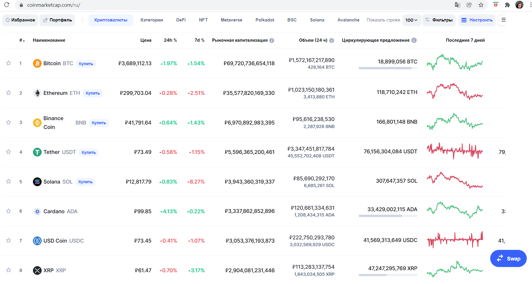Sort by Объем (24 ч) header

[x=313, y=40]
